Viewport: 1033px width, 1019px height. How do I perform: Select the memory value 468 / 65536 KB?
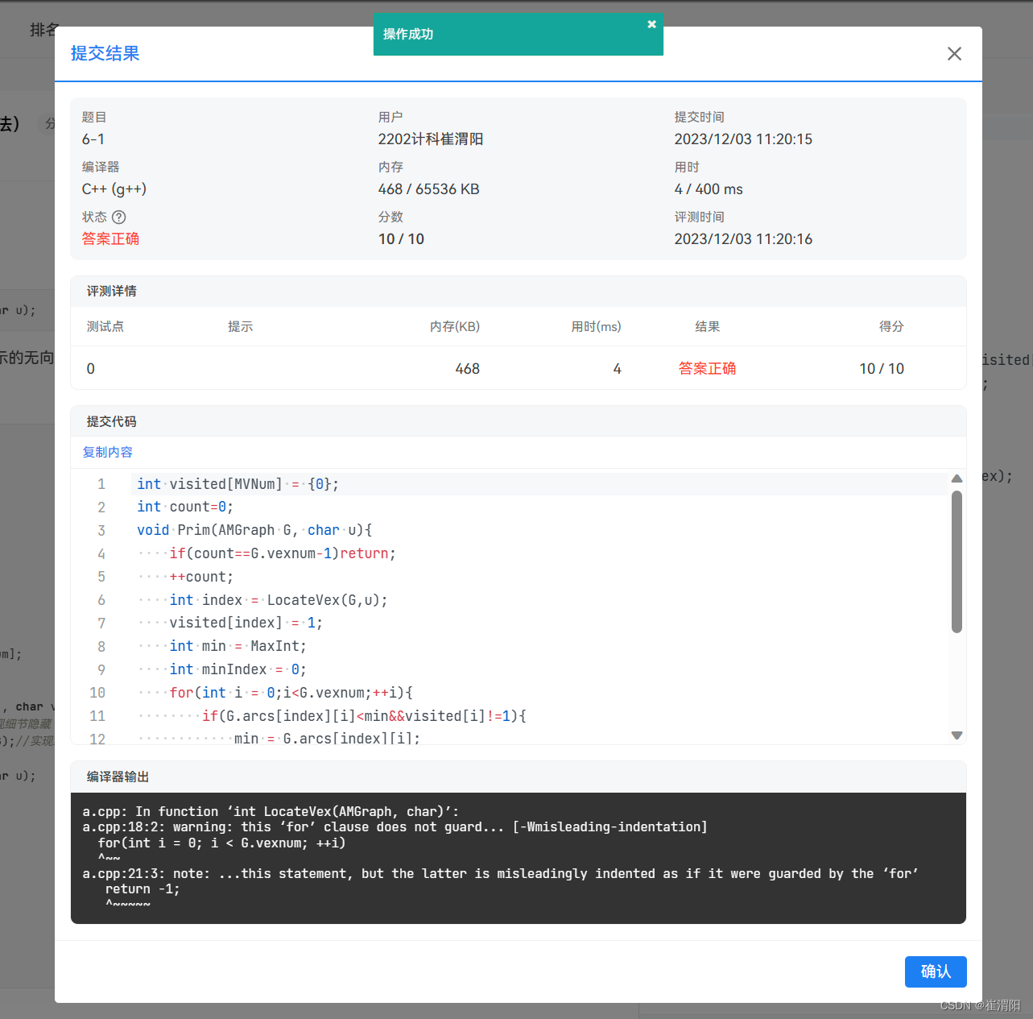click(429, 188)
